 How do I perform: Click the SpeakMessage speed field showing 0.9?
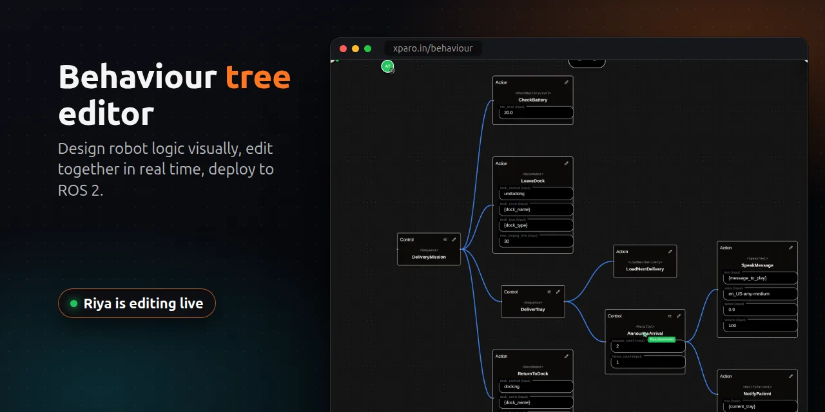click(x=761, y=310)
